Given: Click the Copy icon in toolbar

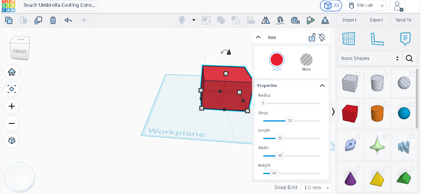Looking at the screenshot, I should [x=9, y=20].
